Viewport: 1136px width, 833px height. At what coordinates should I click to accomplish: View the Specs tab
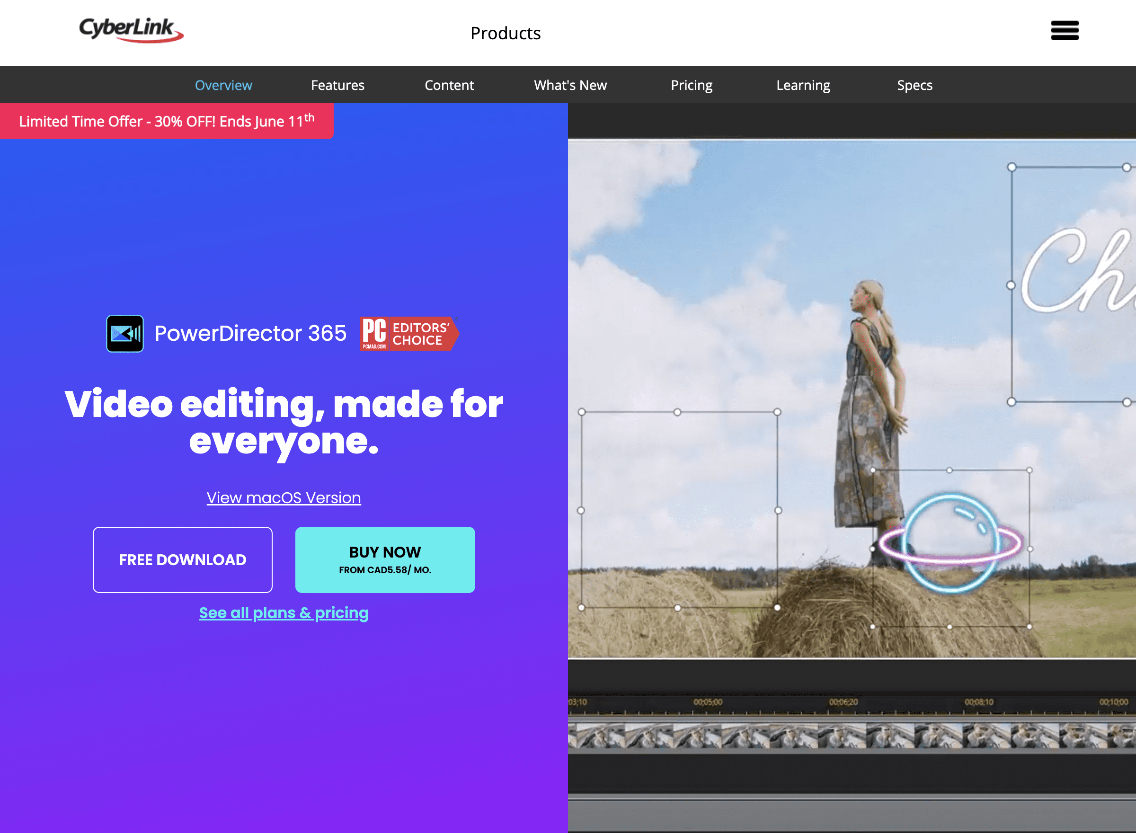[x=914, y=85]
